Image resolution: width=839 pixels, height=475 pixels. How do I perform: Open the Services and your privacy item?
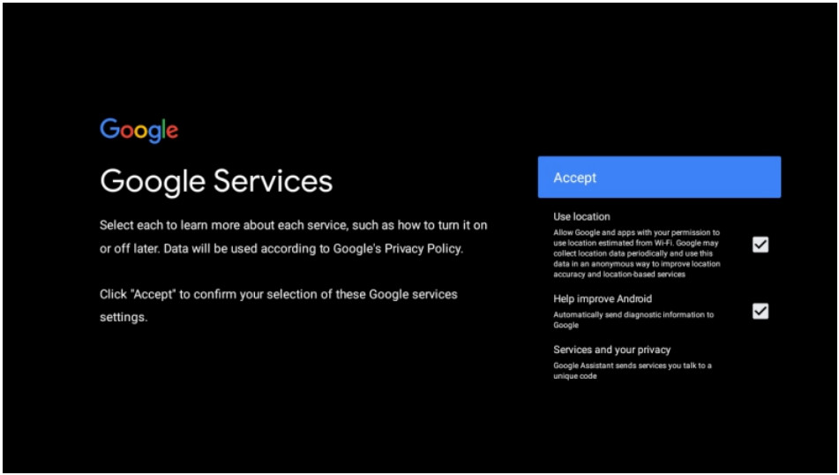[611, 350]
